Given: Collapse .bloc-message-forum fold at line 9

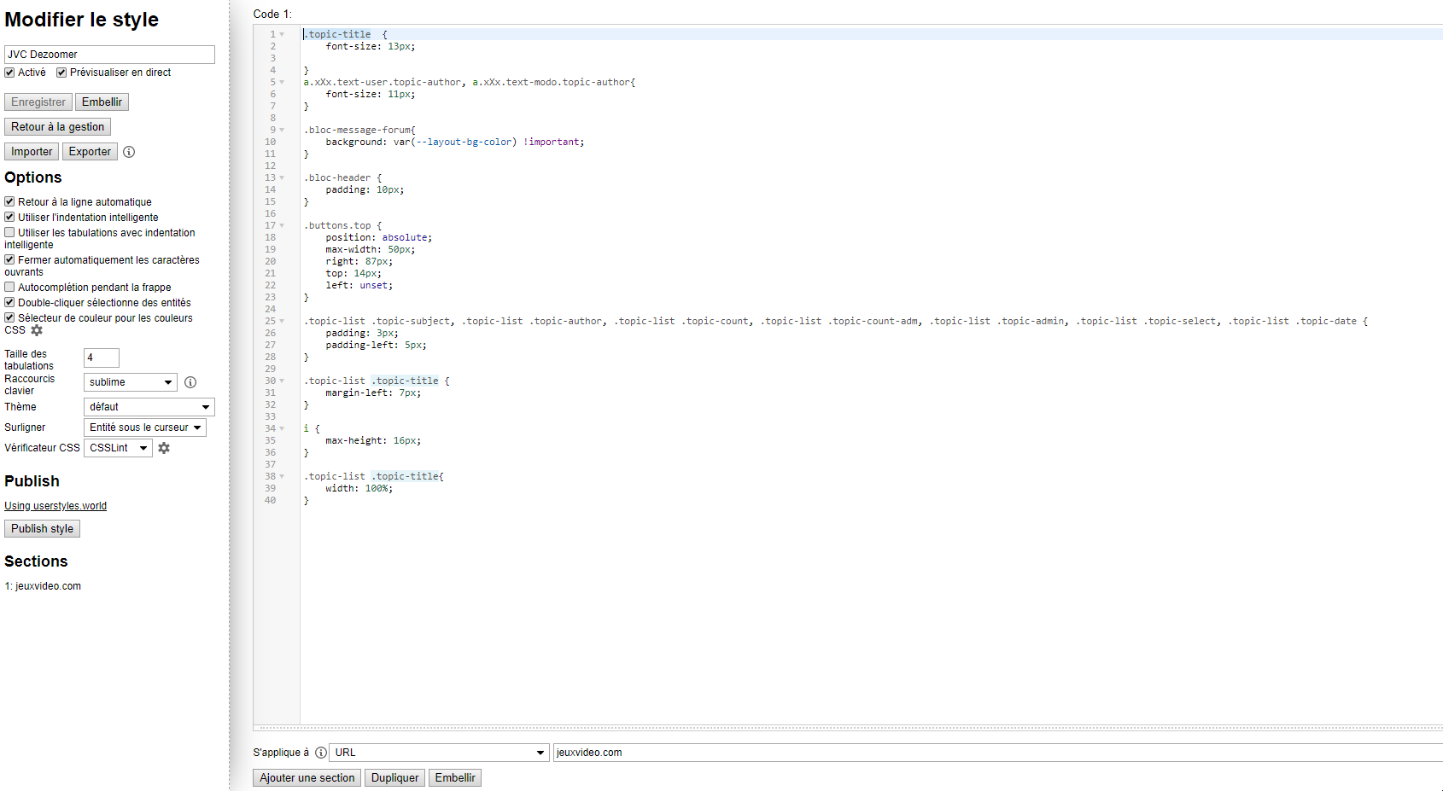Looking at the screenshot, I should 282,131.
